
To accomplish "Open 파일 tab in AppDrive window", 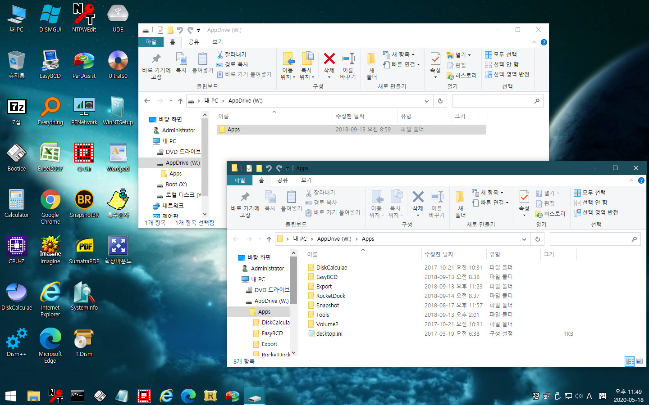I will pos(151,42).
